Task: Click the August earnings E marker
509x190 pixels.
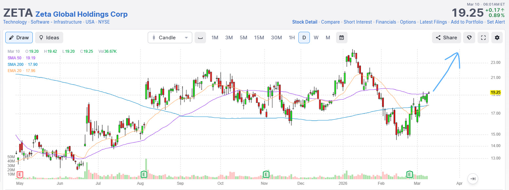Action: pyautogui.click(x=143, y=174)
